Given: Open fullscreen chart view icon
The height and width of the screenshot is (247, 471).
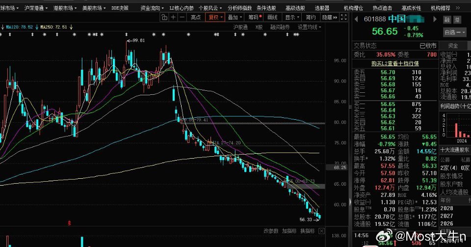Looking at the screenshot, I should point(343,17).
